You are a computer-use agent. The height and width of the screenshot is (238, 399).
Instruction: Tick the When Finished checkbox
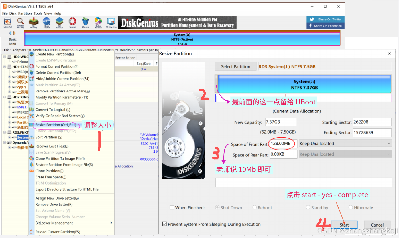[172, 207]
